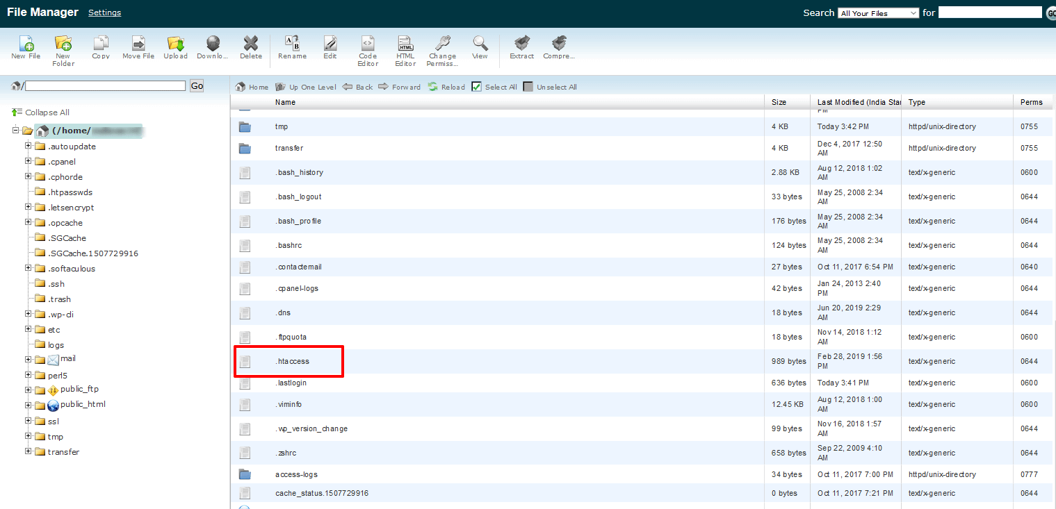Expand the etc tree node
1056x509 pixels.
click(x=29, y=329)
